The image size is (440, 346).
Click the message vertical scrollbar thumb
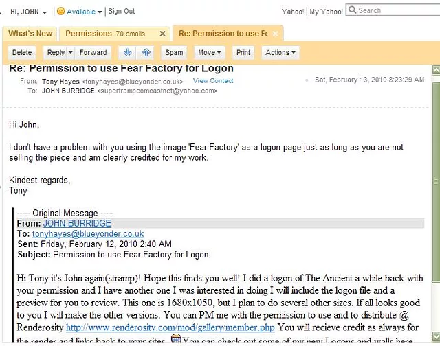[435, 181]
